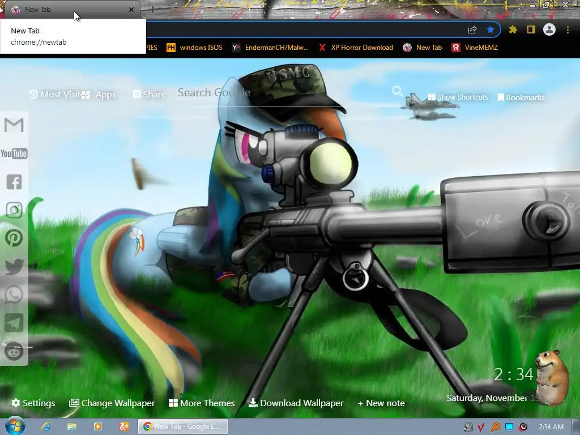Screen dimensions: 580x435
Task: Open Windows Explorer from taskbar
Action: click(x=72, y=427)
